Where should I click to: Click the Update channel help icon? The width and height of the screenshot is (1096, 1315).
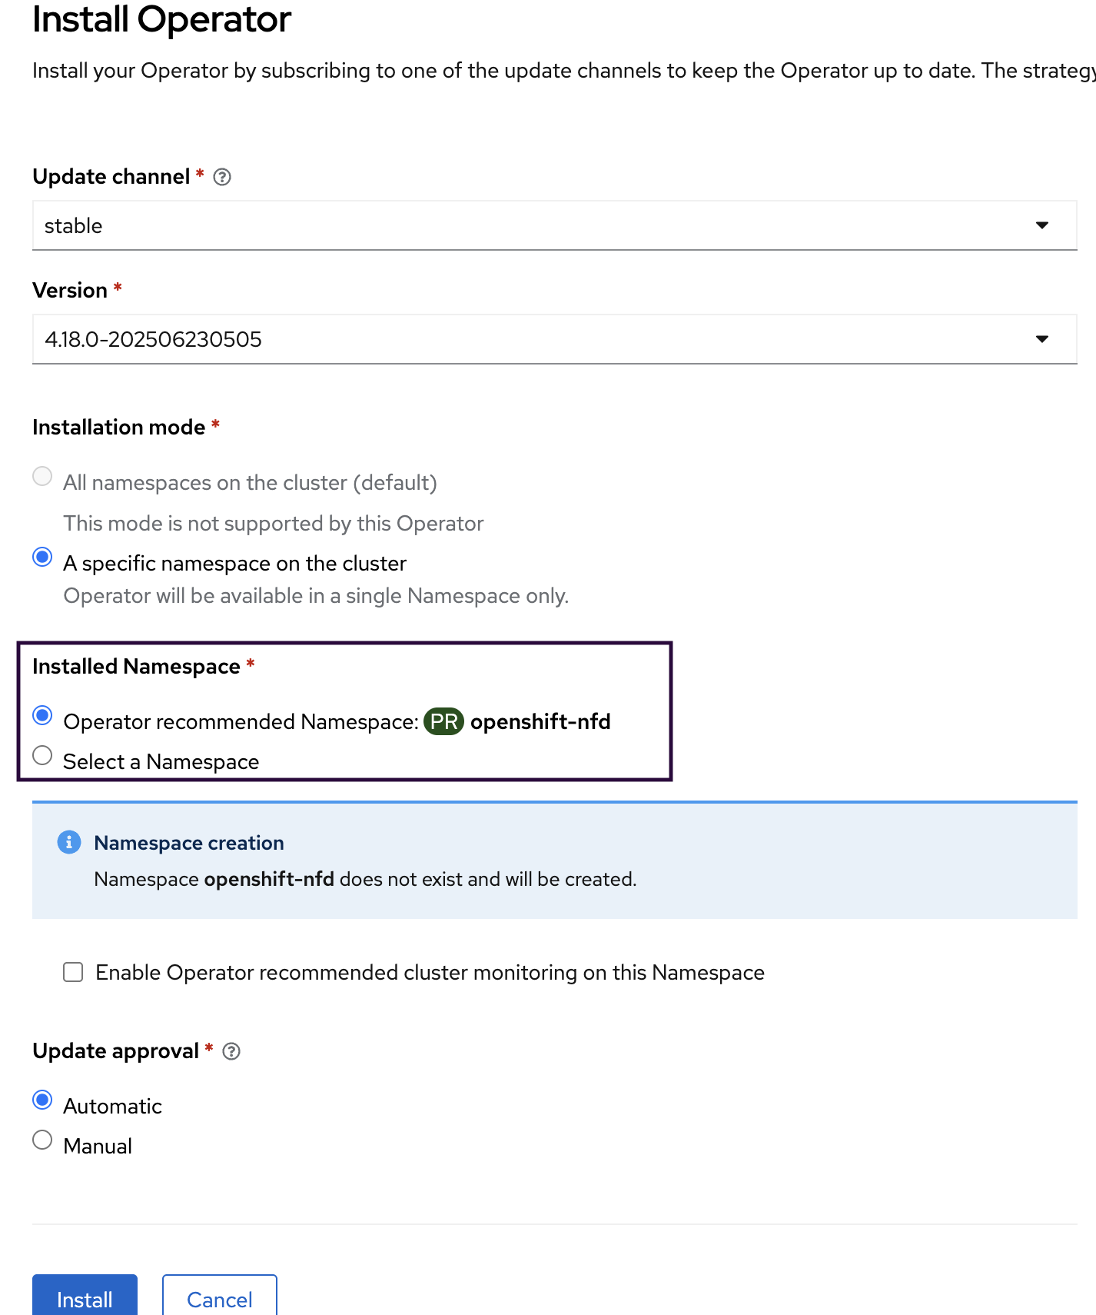[x=222, y=177]
